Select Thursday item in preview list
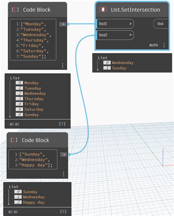Viewport: 174px width, 216px height. pos(30,98)
